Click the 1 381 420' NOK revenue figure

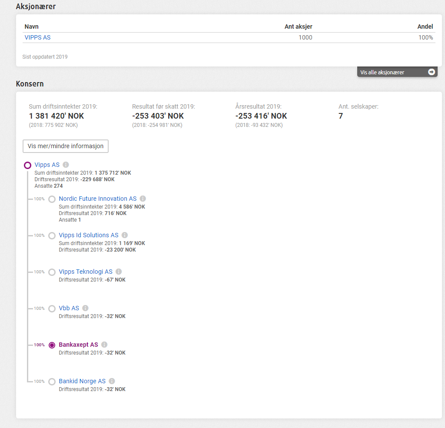click(x=56, y=116)
